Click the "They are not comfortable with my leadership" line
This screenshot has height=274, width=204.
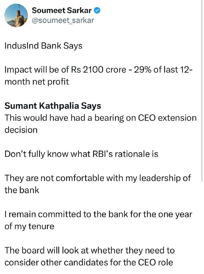pos(98,178)
